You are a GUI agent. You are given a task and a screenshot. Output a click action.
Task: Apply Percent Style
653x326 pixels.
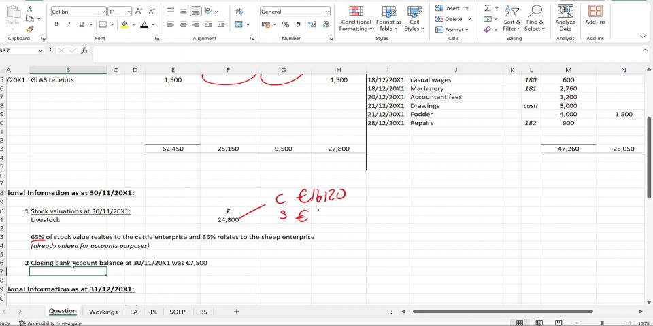285,24
